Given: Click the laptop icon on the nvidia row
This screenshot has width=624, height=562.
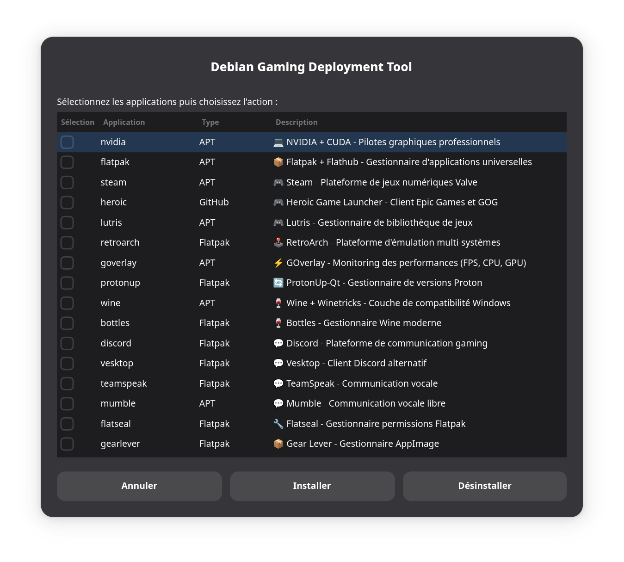Looking at the screenshot, I should (x=278, y=142).
